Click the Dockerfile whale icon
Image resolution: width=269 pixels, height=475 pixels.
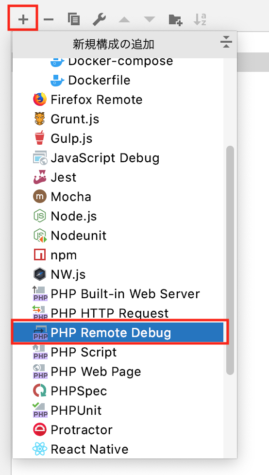tap(57, 80)
